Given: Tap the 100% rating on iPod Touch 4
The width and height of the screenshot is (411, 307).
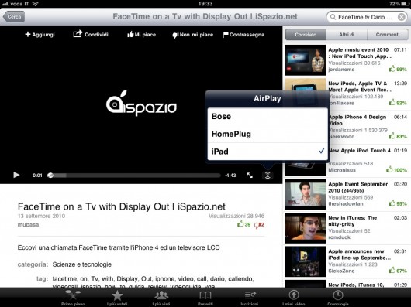Looking at the screenshot, I should 396,170.
